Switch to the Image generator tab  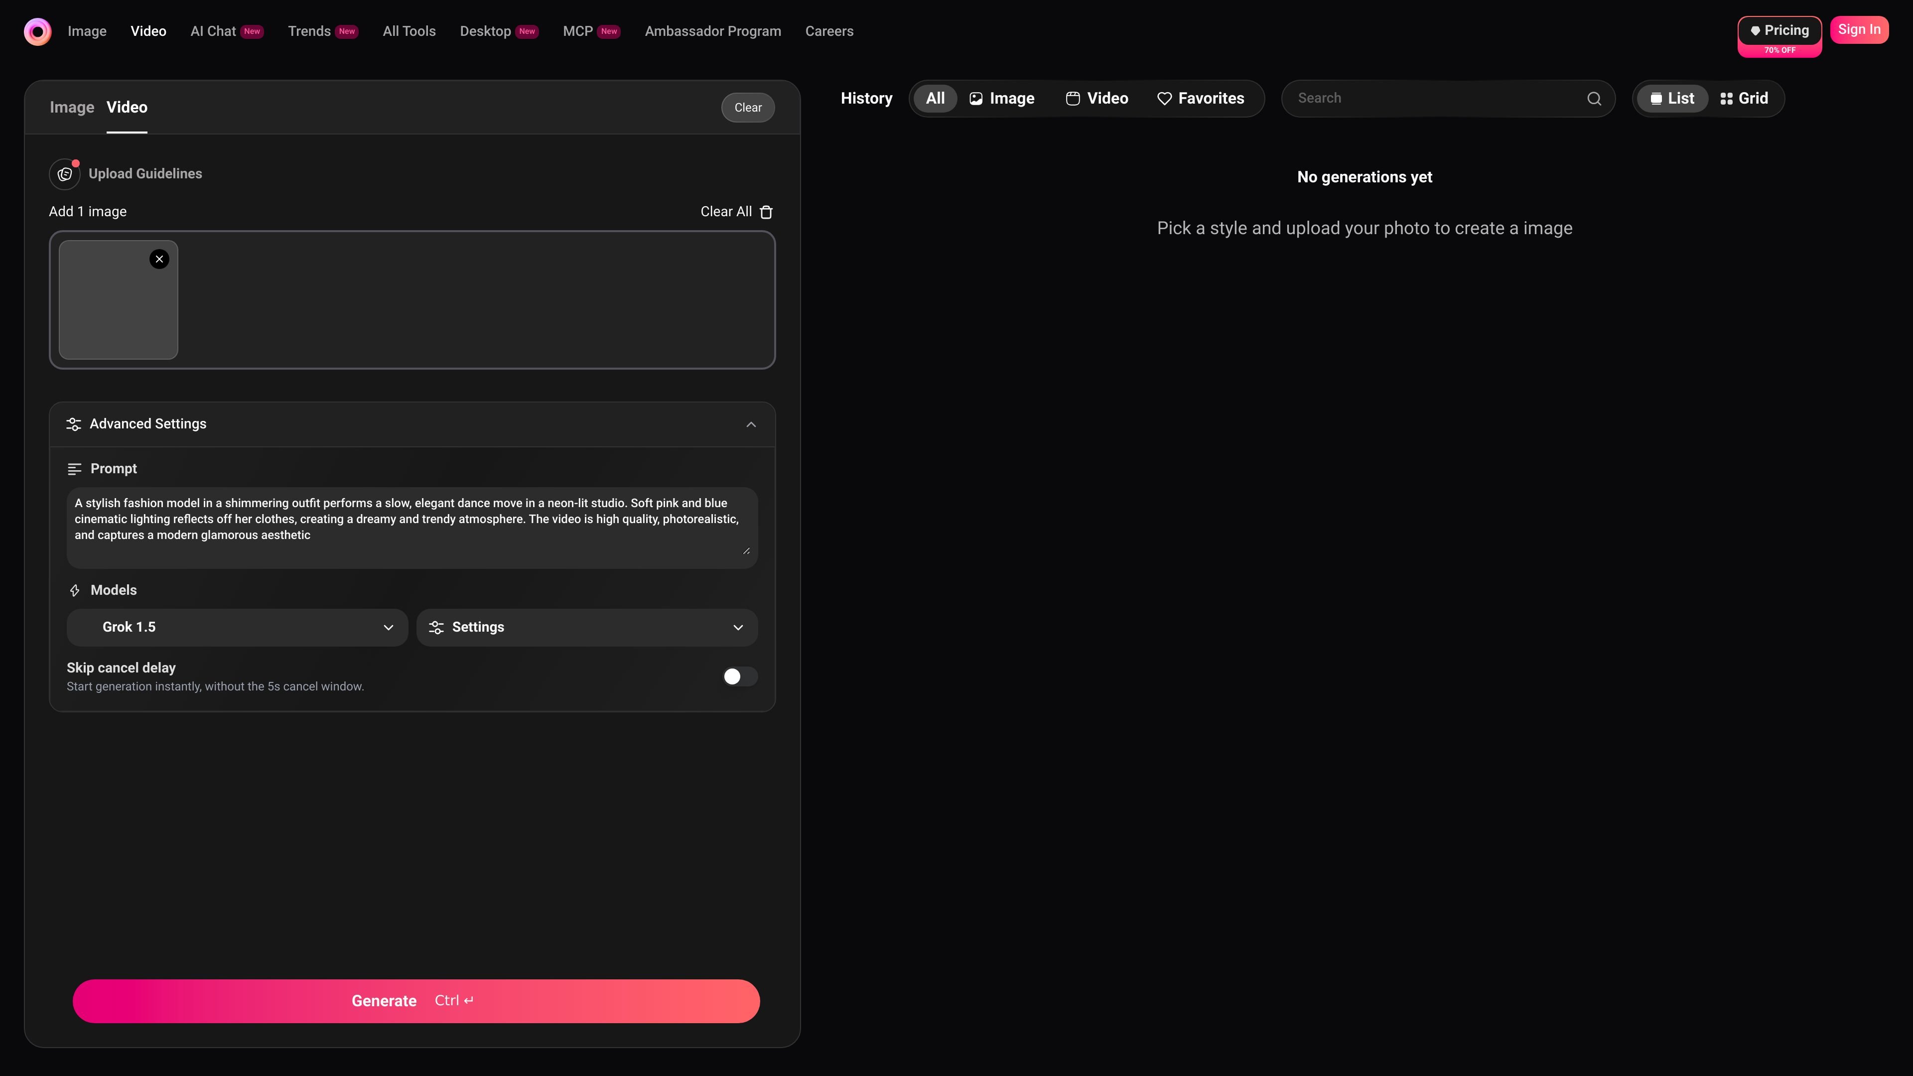72,108
